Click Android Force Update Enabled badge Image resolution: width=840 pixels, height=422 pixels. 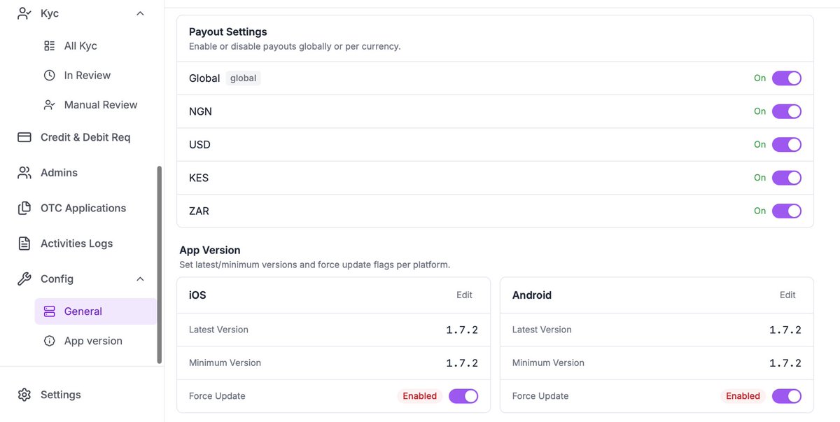click(x=743, y=396)
